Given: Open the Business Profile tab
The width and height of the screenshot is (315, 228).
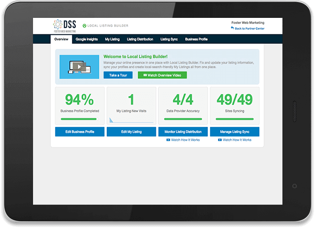Looking at the screenshot, I should tap(196, 39).
